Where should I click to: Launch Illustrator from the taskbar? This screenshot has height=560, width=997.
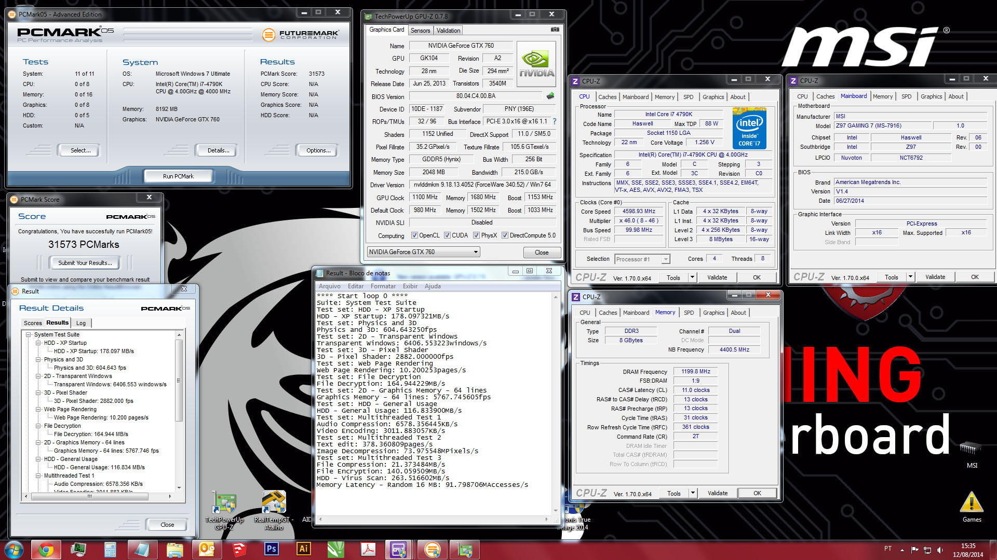pos(303,550)
